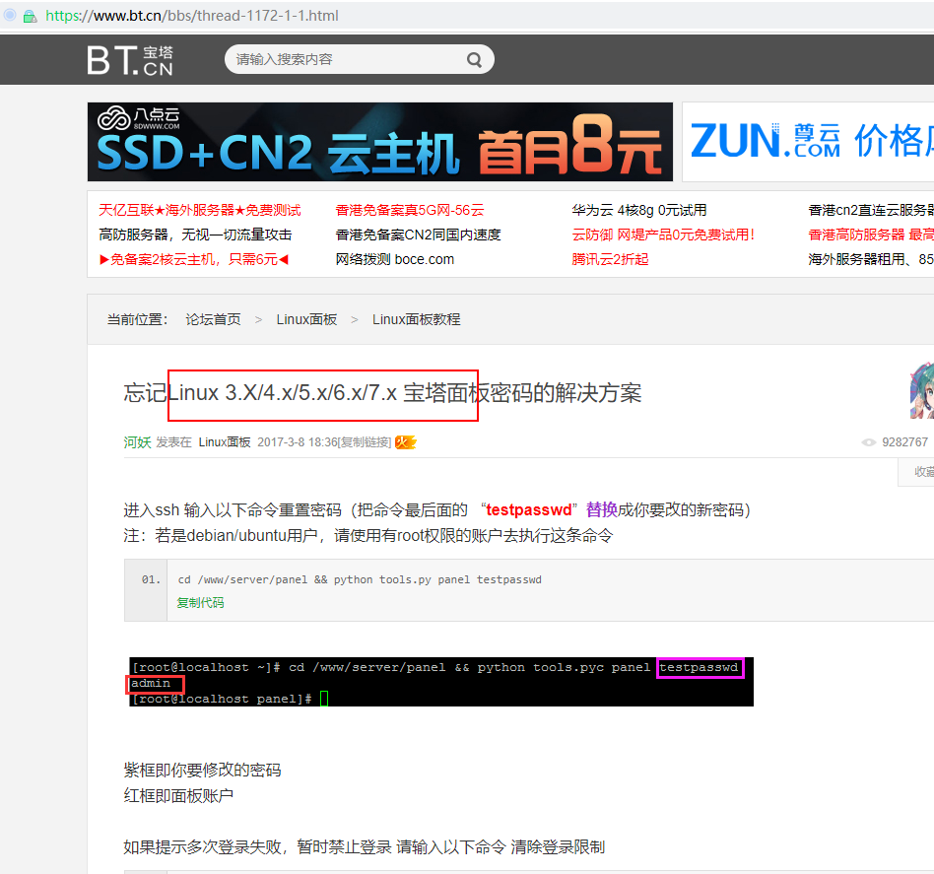Open 华为云 4核8g 0元试用 link
The image size is (934, 874).
tap(639, 210)
